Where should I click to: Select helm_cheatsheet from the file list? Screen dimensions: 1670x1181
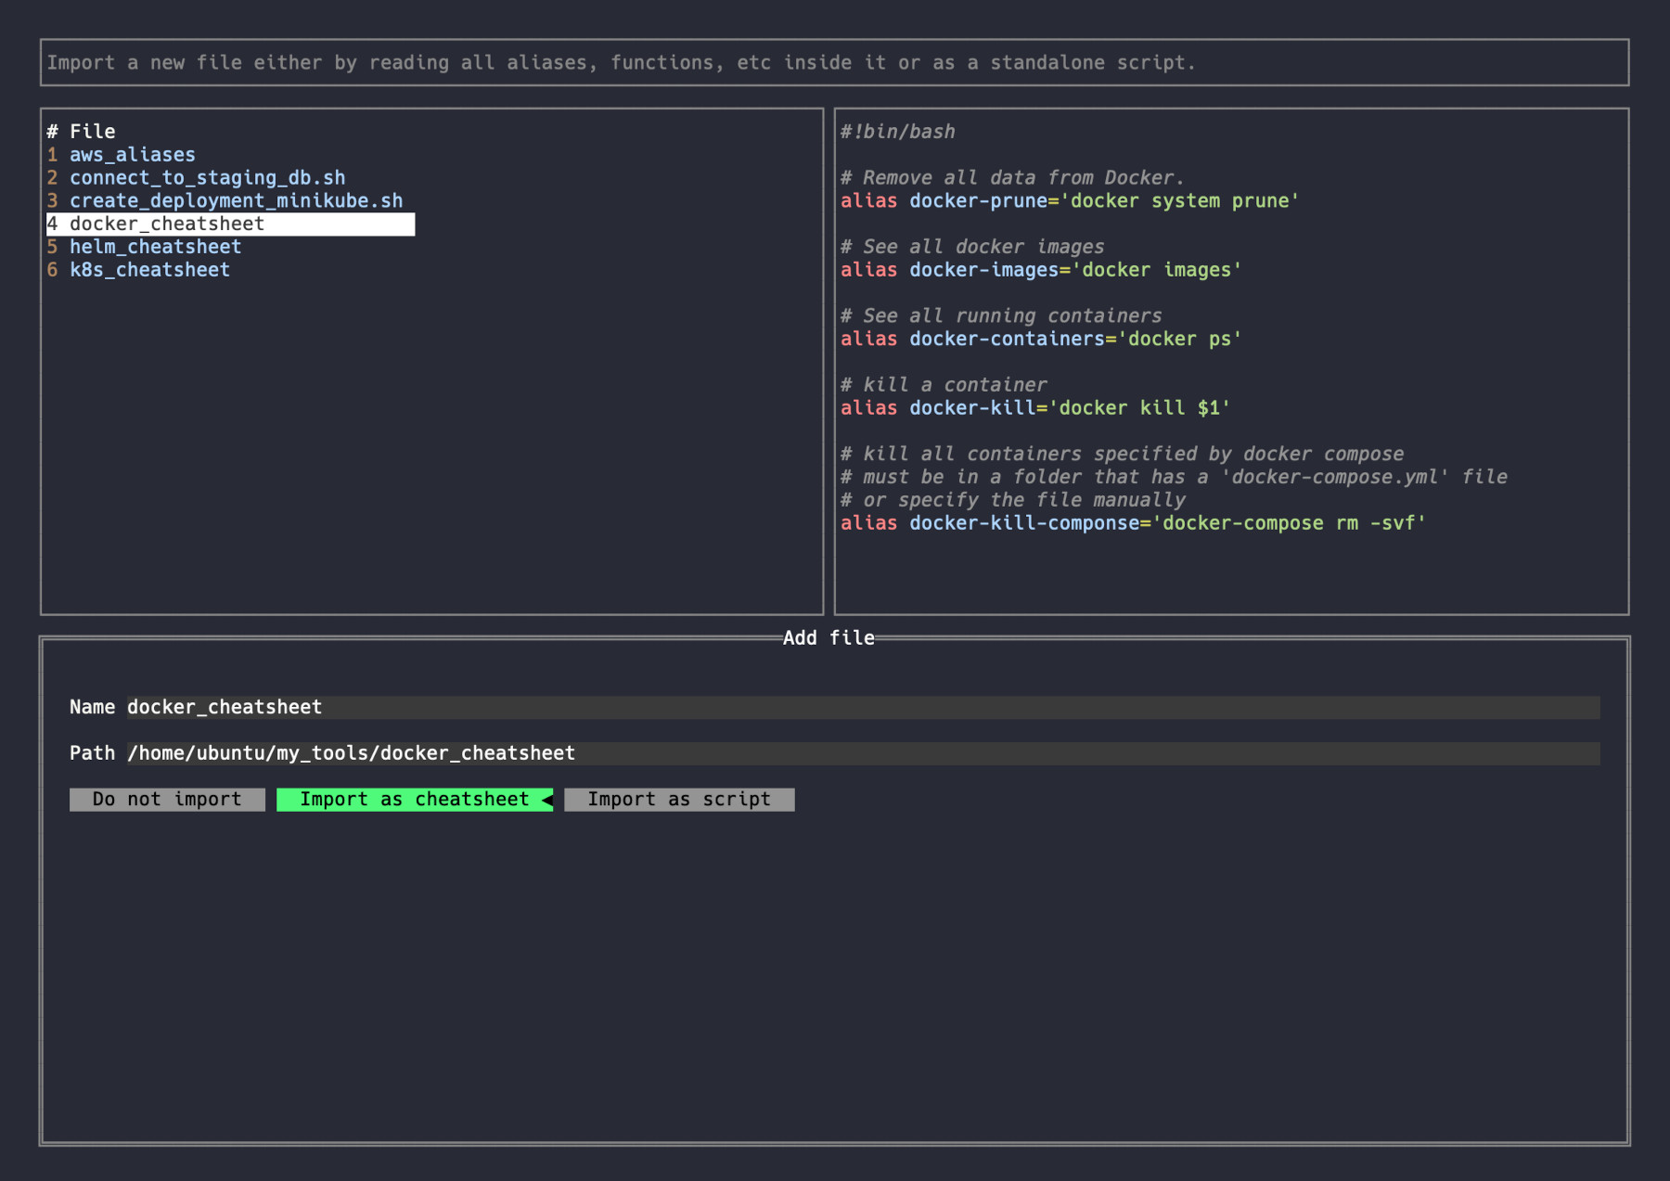point(155,247)
